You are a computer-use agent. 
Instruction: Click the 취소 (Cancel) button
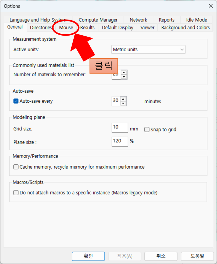[161, 256]
